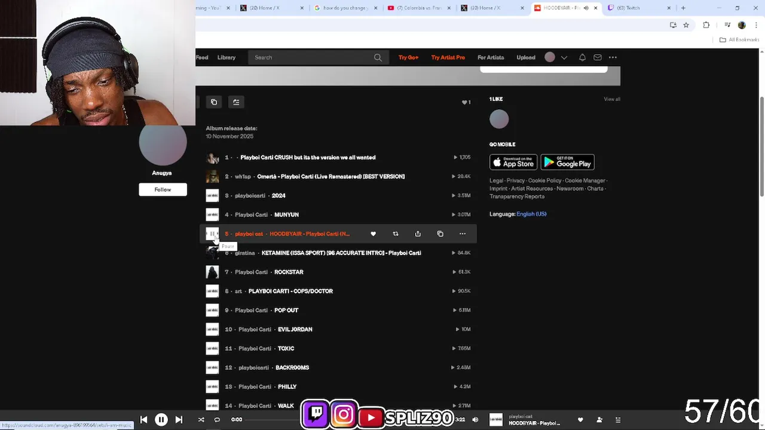Select track 7 'ROCKSTAR'

click(289, 272)
